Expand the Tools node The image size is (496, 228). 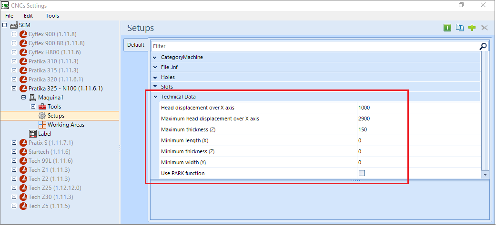33,107
